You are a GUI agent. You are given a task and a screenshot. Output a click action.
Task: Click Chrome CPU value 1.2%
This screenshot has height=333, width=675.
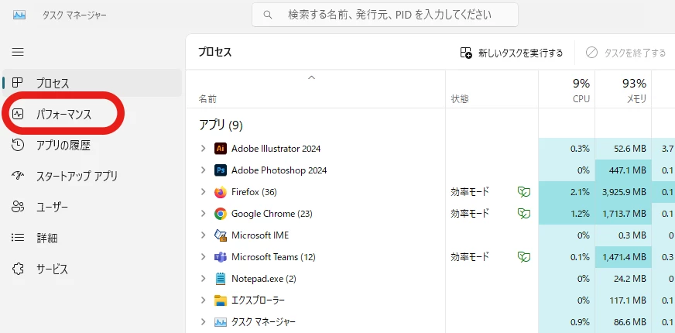click(x=580, y=214)
